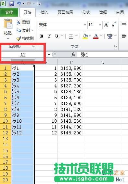The height and width of the screenshot is (184, 128).
Task: Toggle underline formatting
Action: tap(57, 36)
